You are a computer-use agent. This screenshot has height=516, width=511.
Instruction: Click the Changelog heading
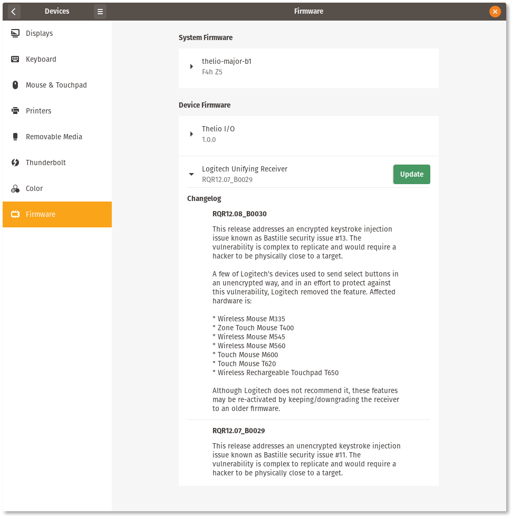point(204,199)
